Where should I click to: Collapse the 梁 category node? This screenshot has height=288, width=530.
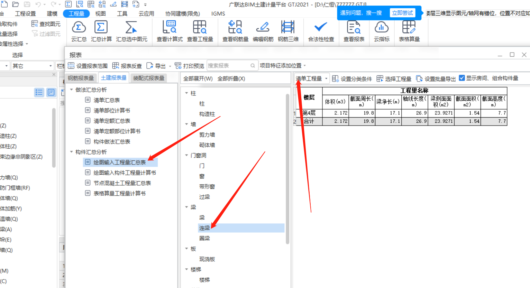186,207
